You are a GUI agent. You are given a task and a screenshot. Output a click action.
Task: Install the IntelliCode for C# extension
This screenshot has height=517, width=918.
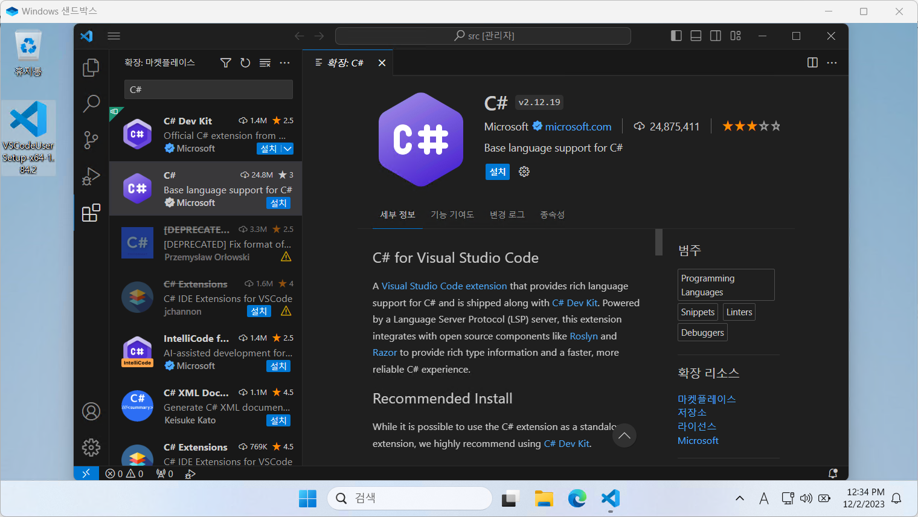278,366
